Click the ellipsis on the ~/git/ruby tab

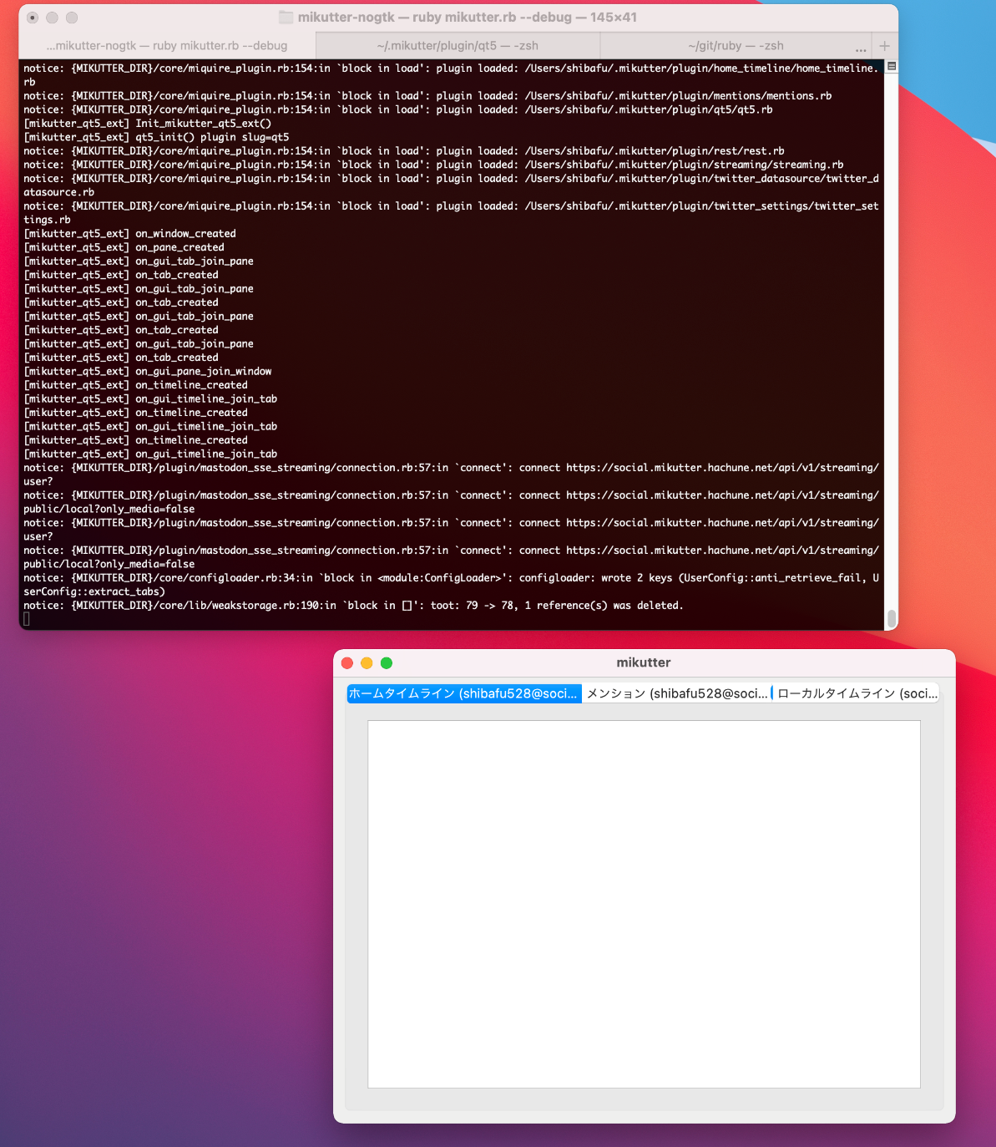tap(861, 48)
